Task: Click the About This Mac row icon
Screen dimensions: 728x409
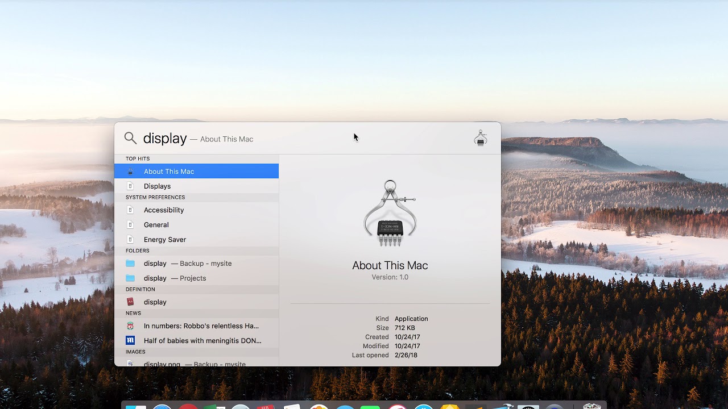Action: 130,172
